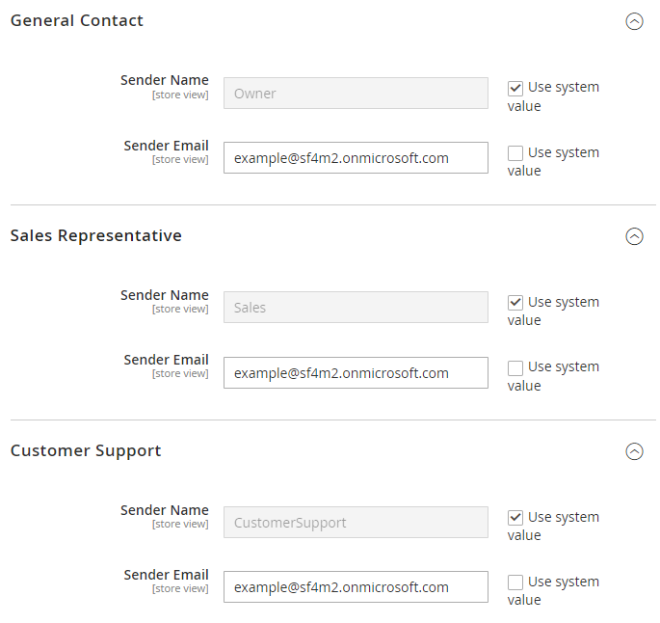The height and width of the screenshot is (623, 660).
Task: Uncheck Use system value for Sales Sender Name
Action: (515, 303)
